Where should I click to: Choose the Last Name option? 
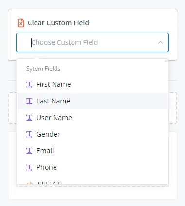coord(92,101)
